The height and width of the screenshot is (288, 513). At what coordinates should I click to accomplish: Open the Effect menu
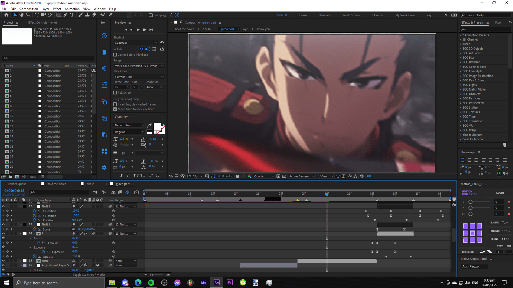tap(57, 9)
